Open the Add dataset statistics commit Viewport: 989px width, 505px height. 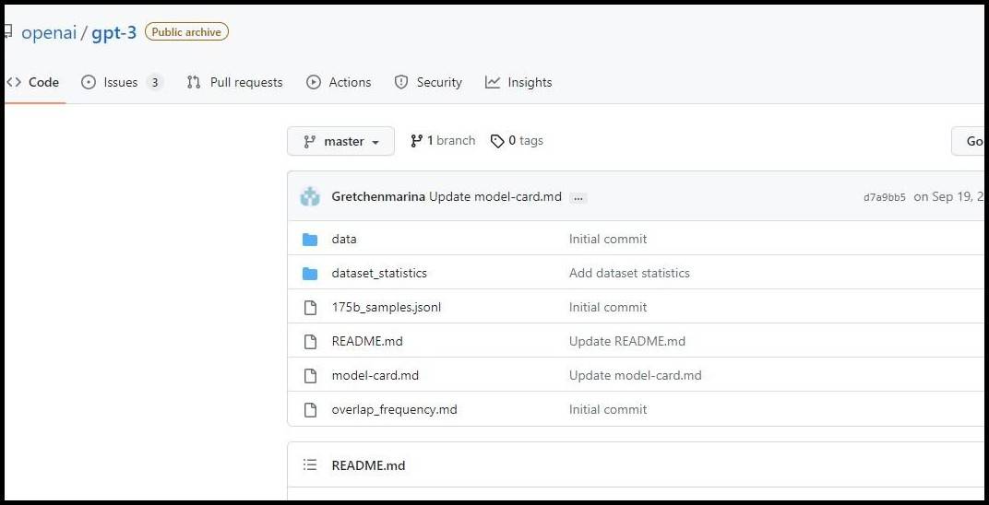tap(629, 274)
